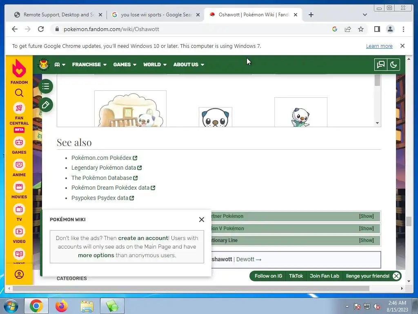
Task: Open the Windows Start button
Action: [11, 306]
